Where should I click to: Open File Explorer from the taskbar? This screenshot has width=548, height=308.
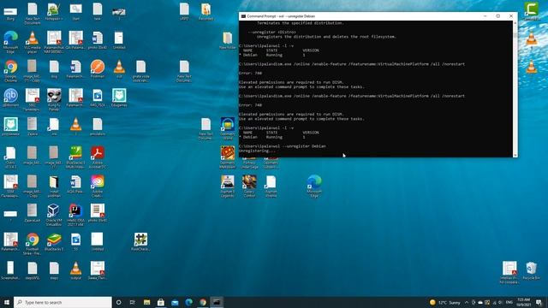pyautogui.click(x=146, y=302)
